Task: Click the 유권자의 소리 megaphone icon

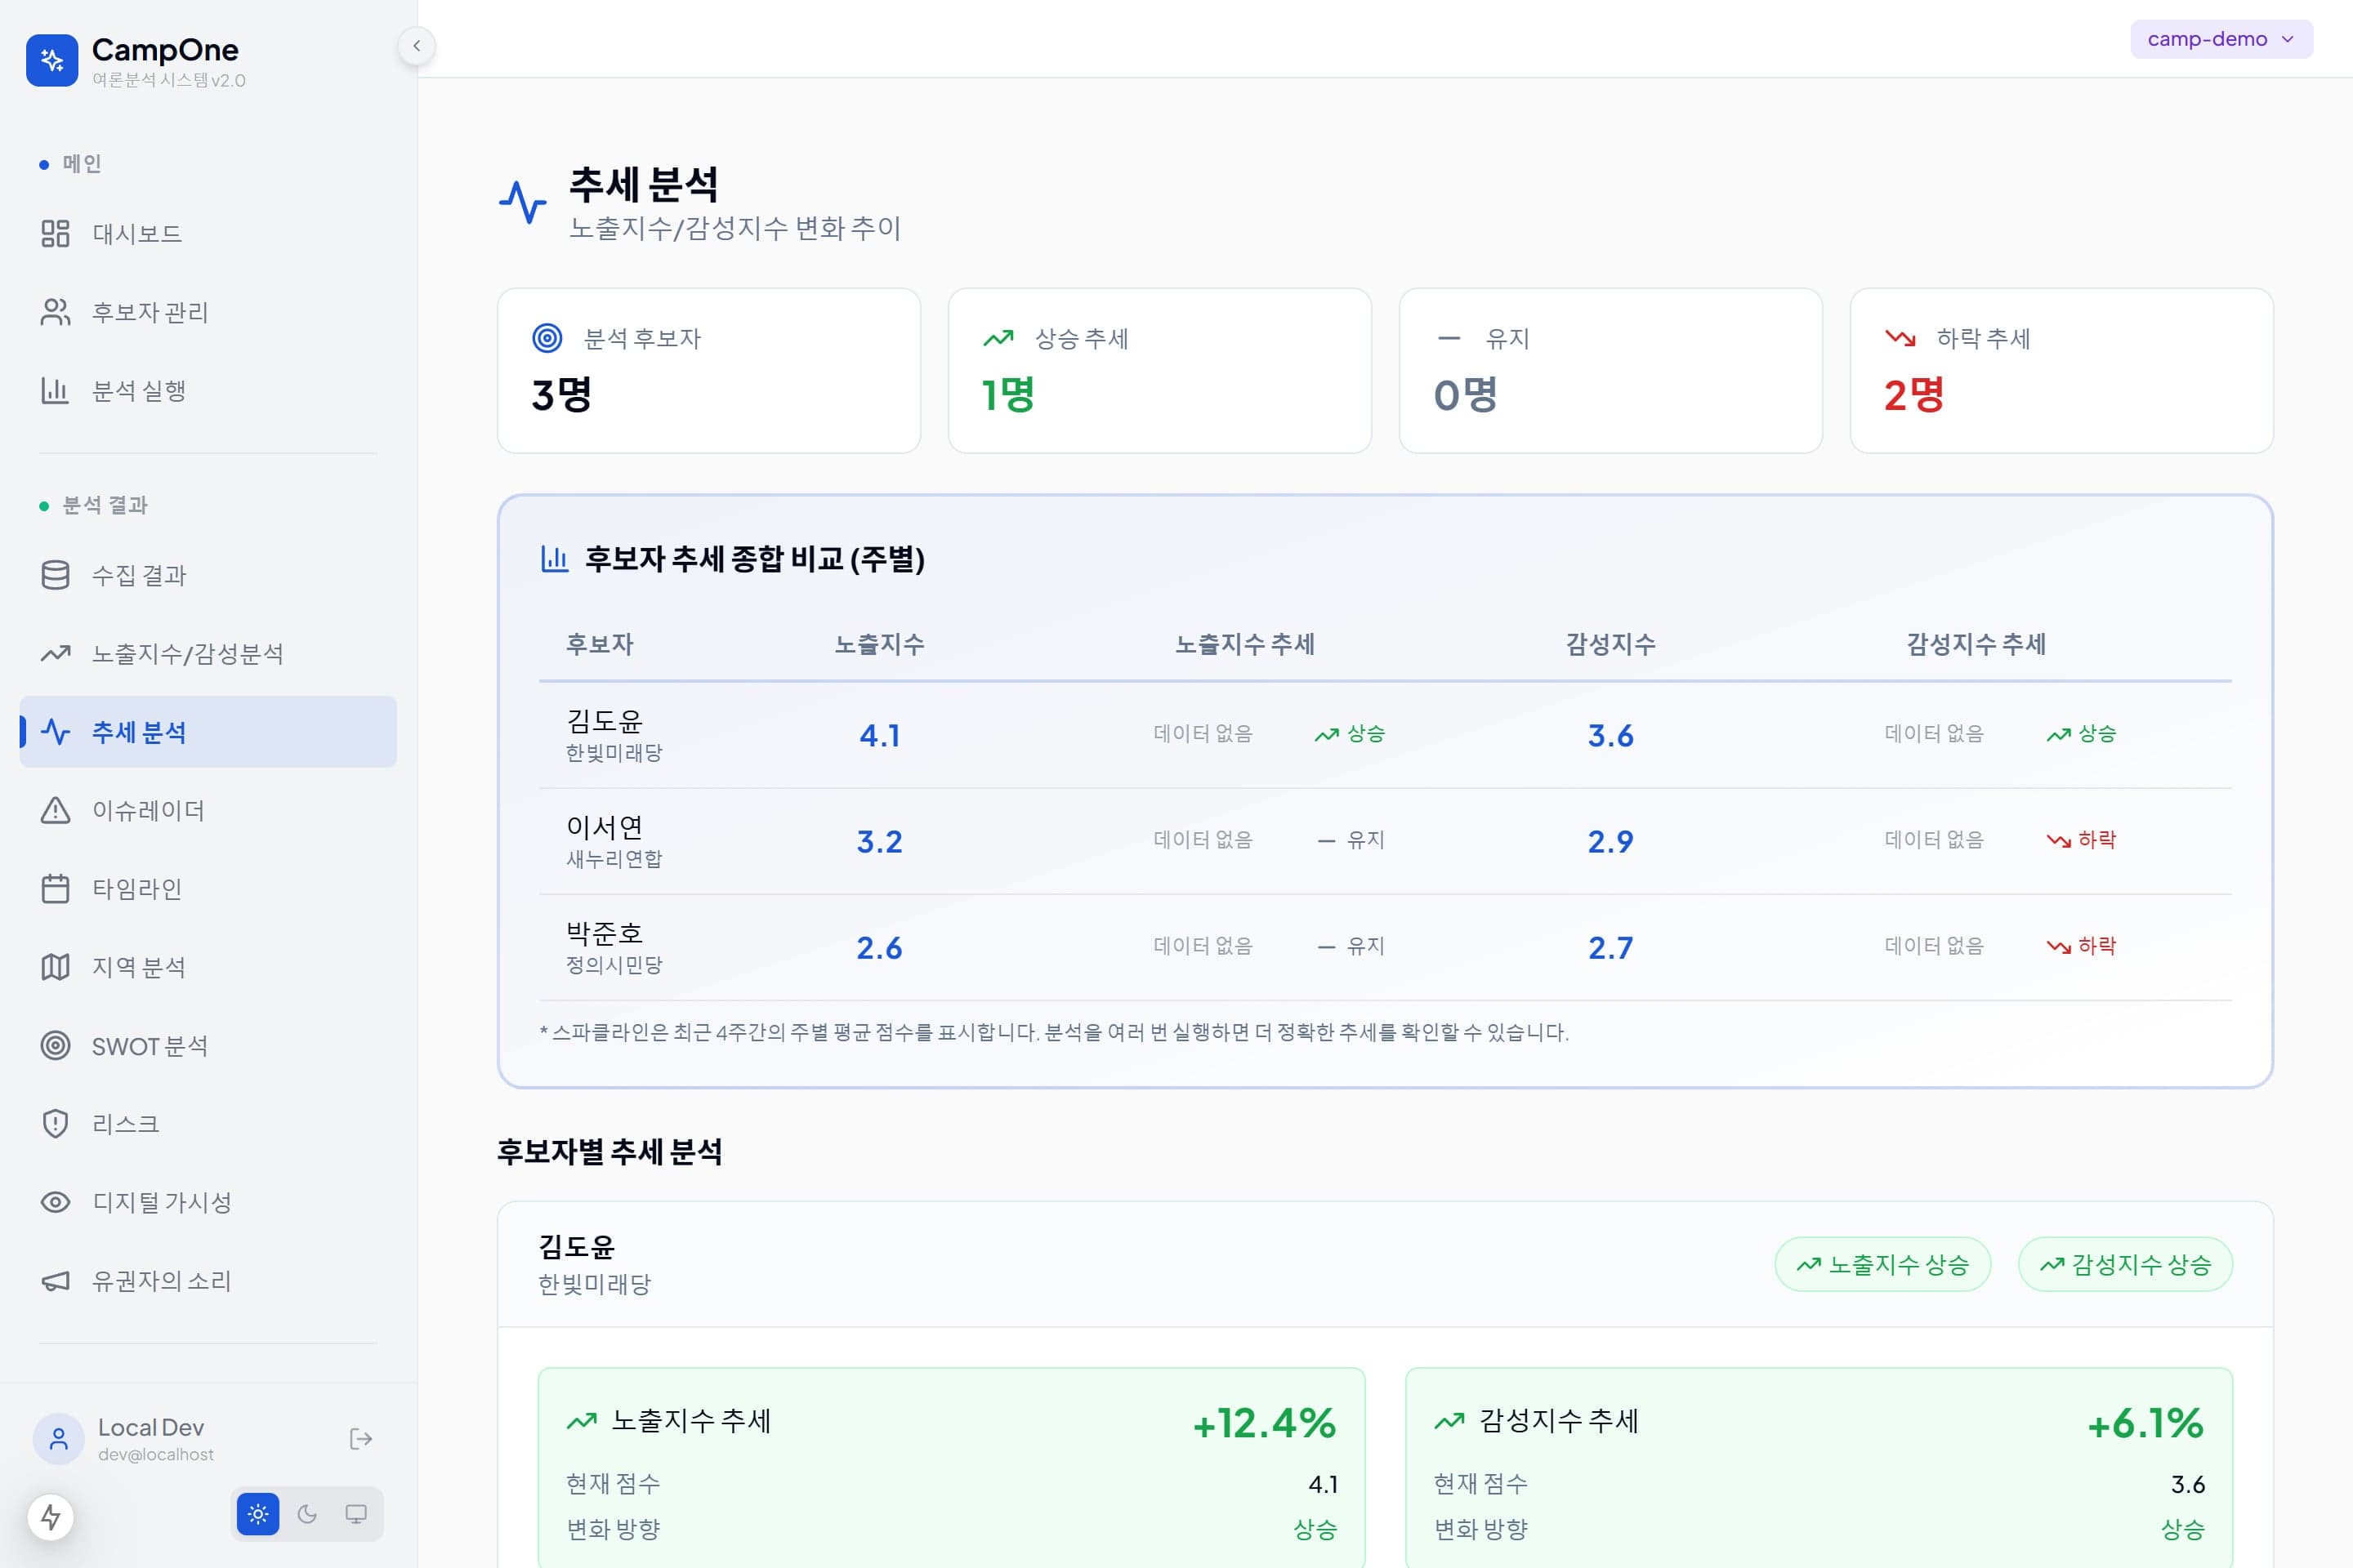Action: [55, 1281]
